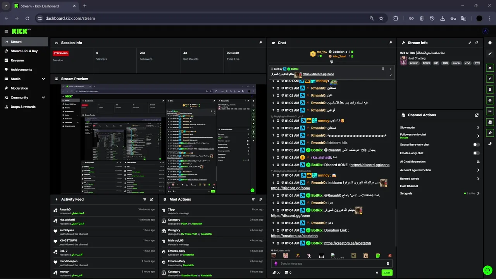Screen dimensions: 496x279
Task: Open the shop icon below chat
Action: 288,273
